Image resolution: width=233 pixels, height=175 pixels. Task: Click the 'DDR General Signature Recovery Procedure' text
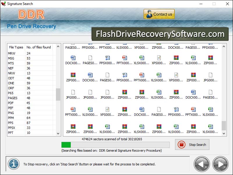[130, 150]
